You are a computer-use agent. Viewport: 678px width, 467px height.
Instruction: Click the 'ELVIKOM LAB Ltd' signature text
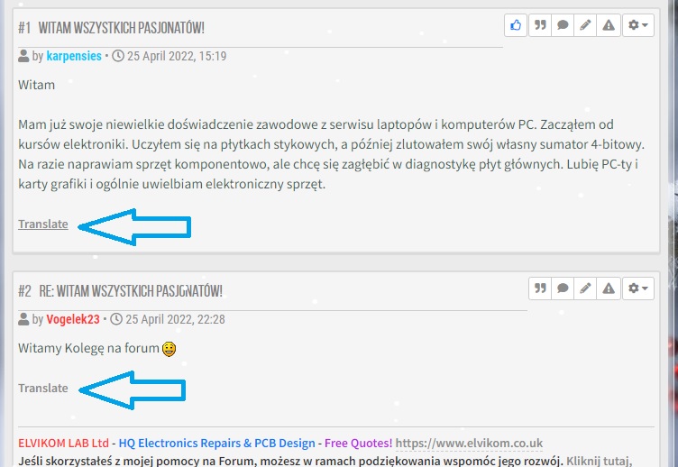[x=63, y=444]
